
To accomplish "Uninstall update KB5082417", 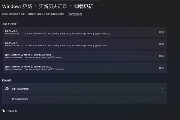I will click(x=161, y=56).
